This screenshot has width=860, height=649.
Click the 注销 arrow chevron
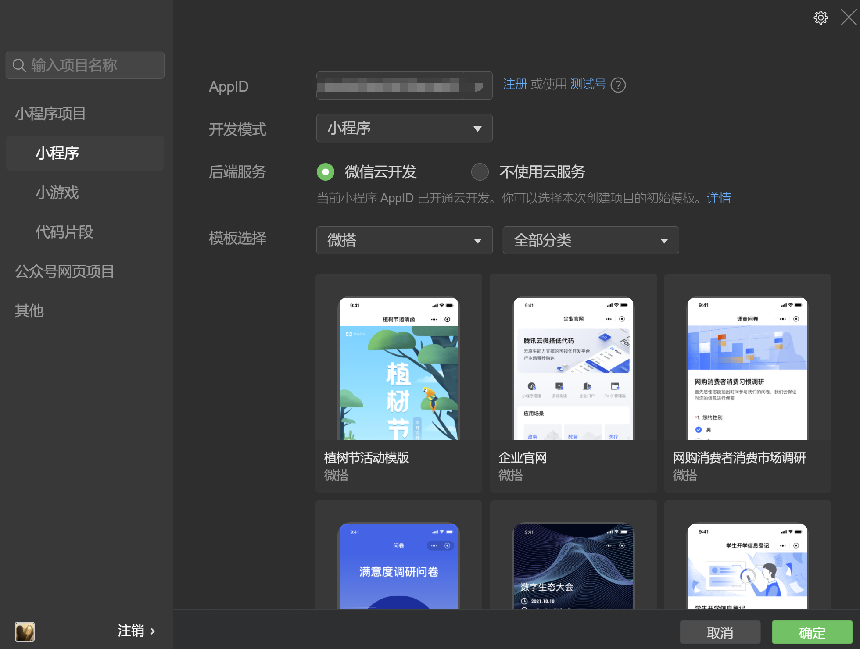coord(153,631)
